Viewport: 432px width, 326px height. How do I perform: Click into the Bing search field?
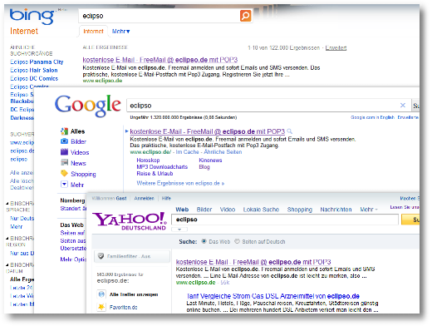[160, 16]
